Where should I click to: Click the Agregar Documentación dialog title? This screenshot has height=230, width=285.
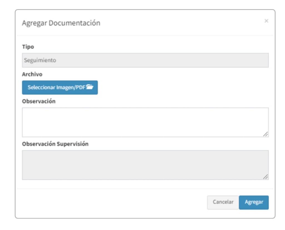(x=61, y=23)
